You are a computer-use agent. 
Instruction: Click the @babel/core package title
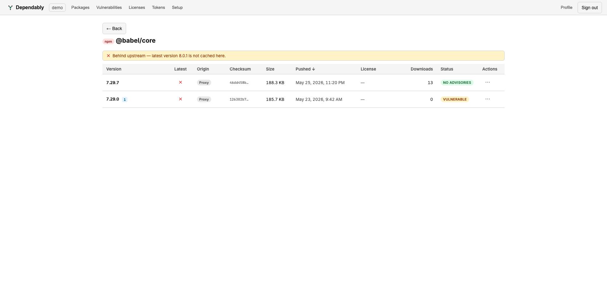(136, 40)
